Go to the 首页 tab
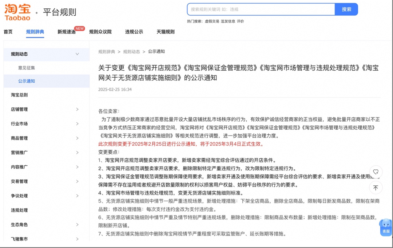 point(8,32)
